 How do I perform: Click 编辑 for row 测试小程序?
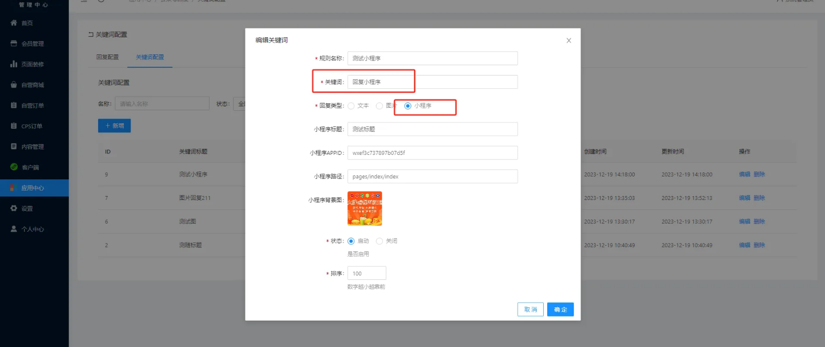pyautogui.click(x=745, y=174)
